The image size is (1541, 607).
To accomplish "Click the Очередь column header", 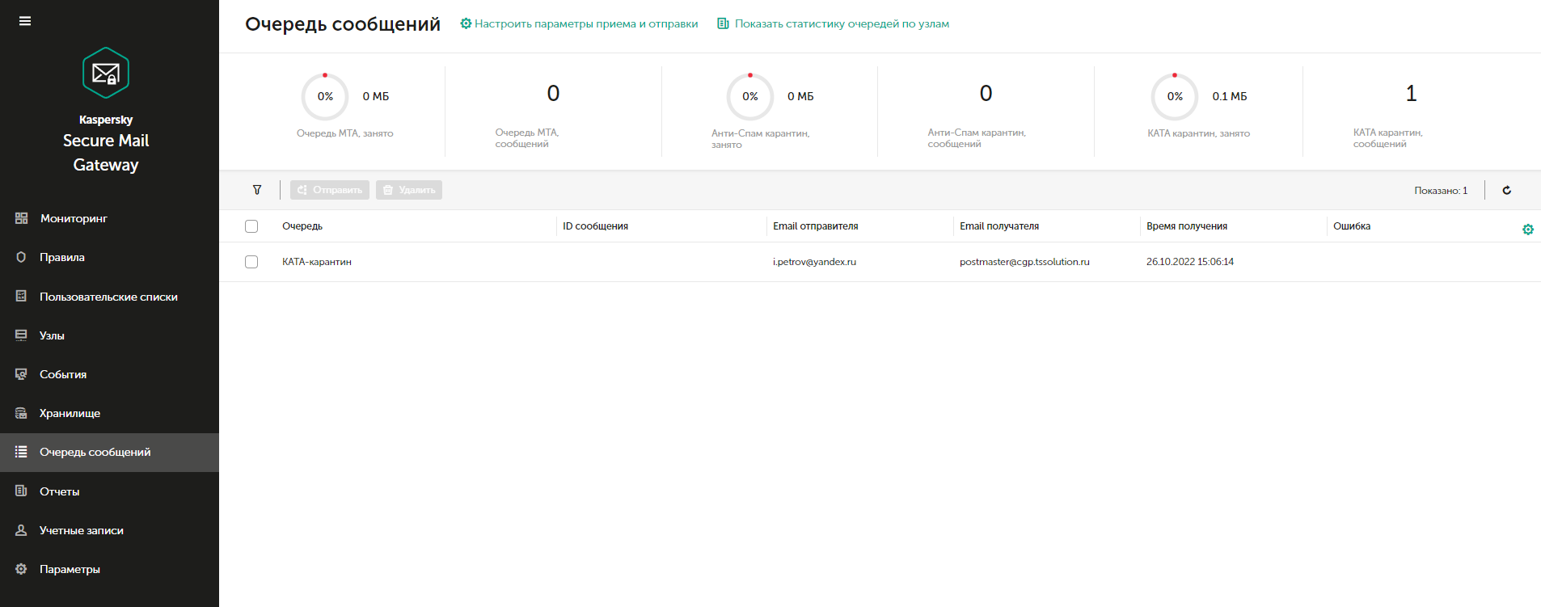I will [x=302, y=226].
